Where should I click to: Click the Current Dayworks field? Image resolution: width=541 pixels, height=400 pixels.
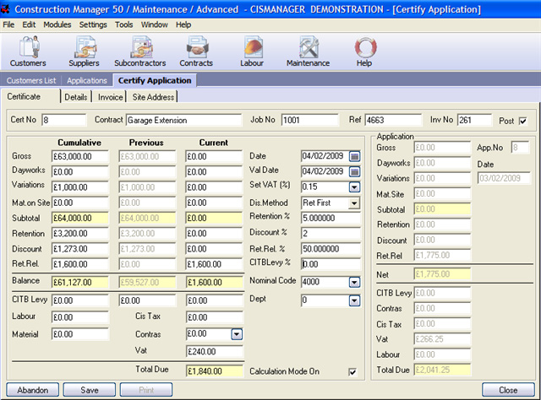point(214,172)
